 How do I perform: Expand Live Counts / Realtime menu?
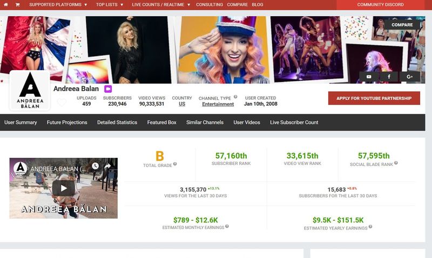click(x=161, y=4)
